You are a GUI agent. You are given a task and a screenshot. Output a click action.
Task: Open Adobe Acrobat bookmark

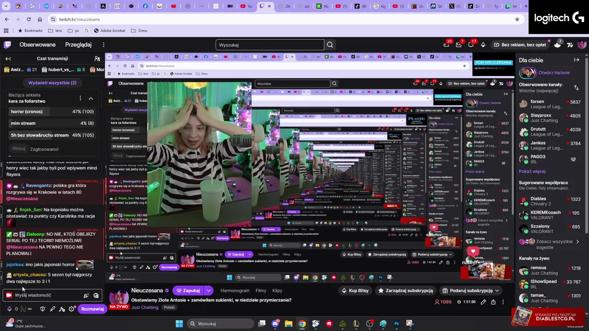pyautogui.click(x=110, y=31)
